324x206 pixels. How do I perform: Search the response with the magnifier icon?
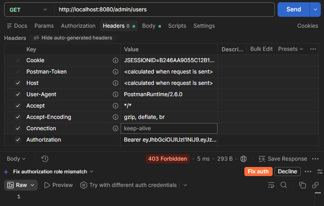283,185
